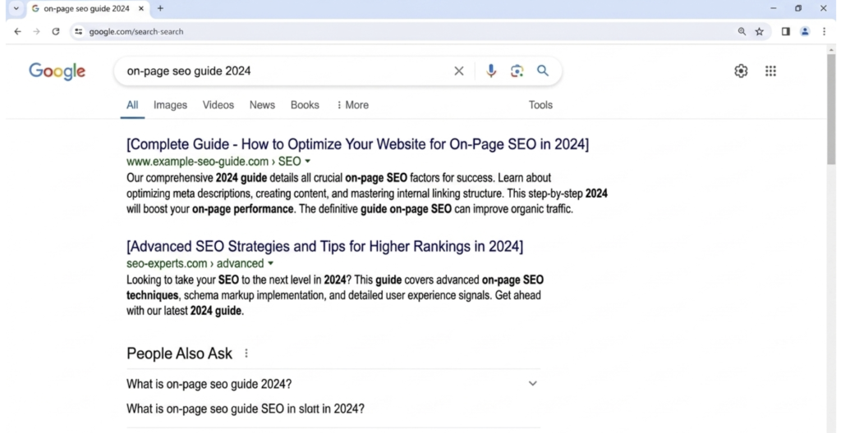
Task: Click the blue search magnifier icon
Action: click(x=543, y=71)
